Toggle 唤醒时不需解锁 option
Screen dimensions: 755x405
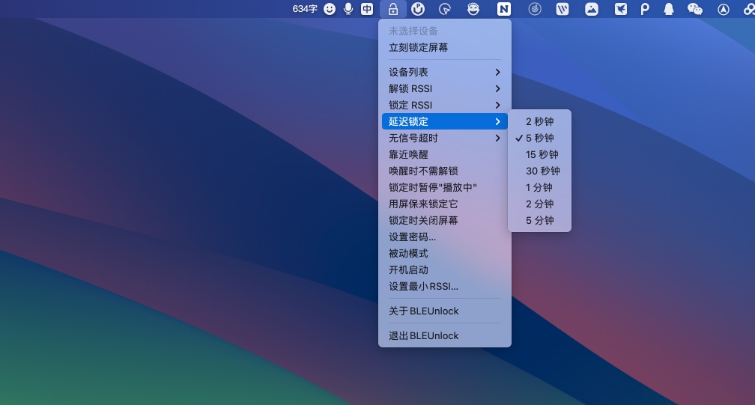pos(444,171)
